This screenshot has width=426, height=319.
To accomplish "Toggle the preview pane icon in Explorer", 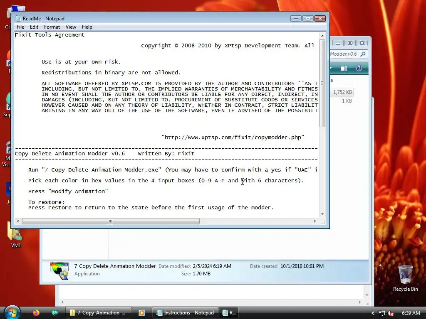I will pos(344,68).
